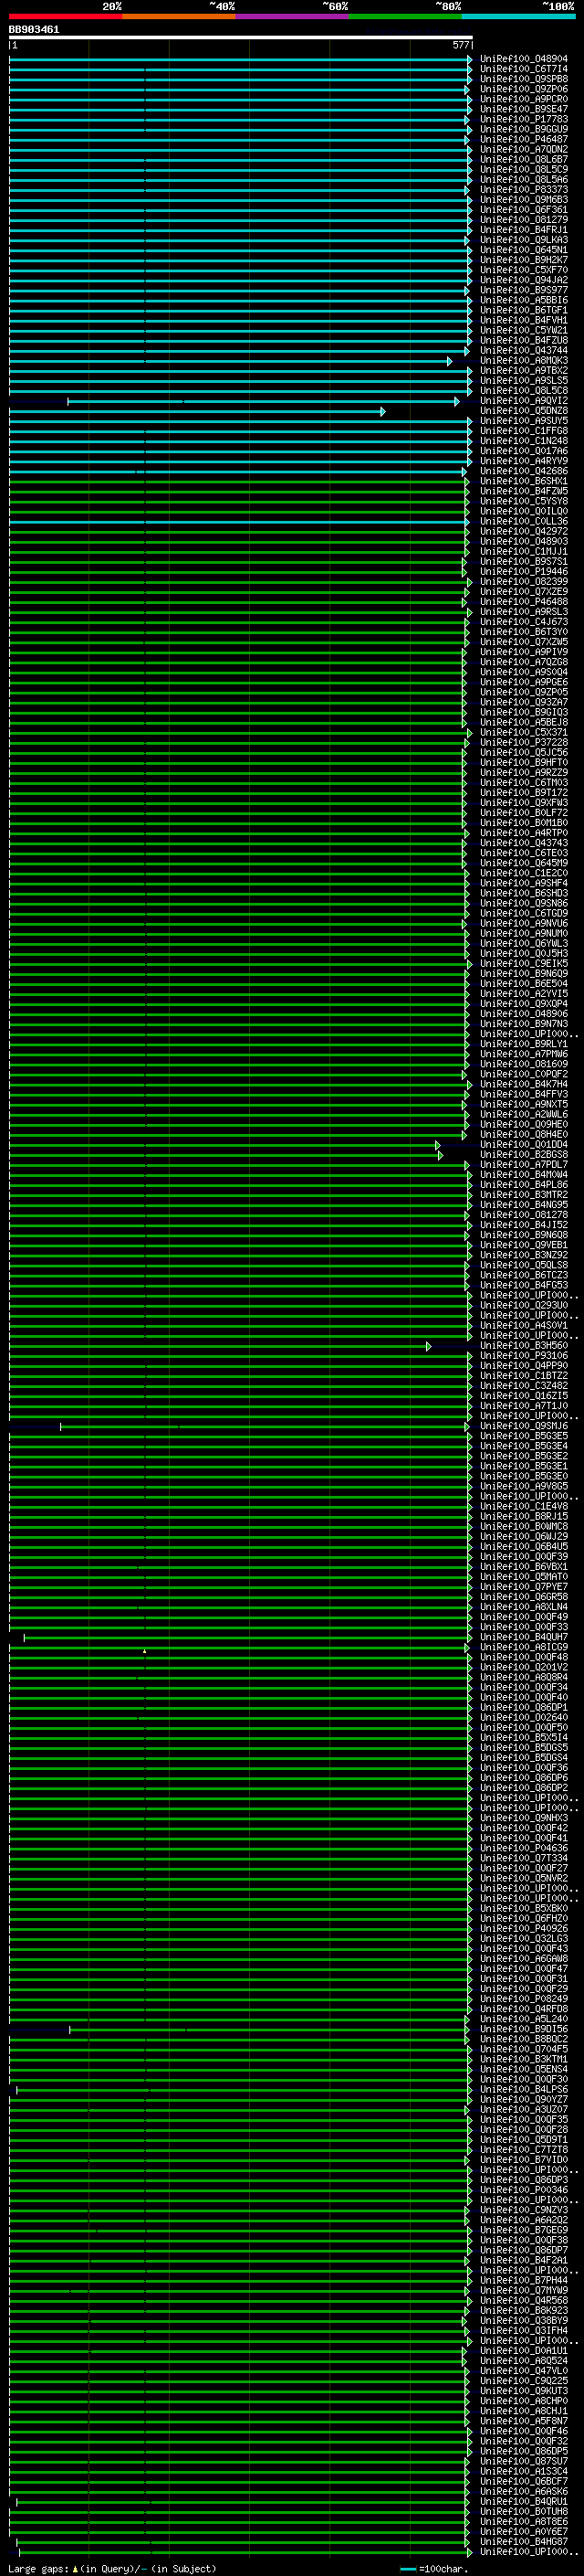Select subject label UniRef100_P93106

point(523,1356)
